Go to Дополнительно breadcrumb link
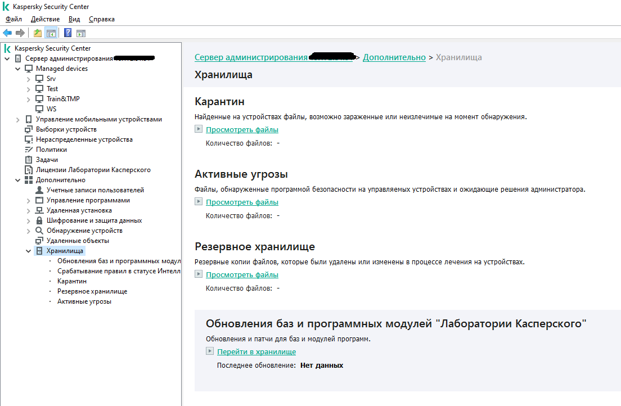 [394, 57]
